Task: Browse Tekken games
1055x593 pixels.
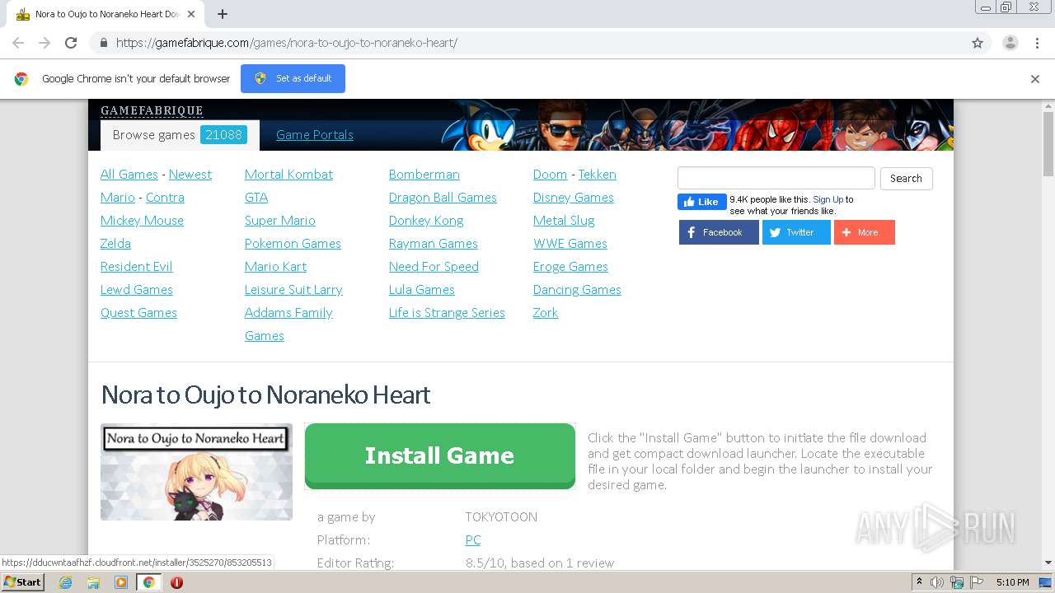Action: click(x=598, y=175)
